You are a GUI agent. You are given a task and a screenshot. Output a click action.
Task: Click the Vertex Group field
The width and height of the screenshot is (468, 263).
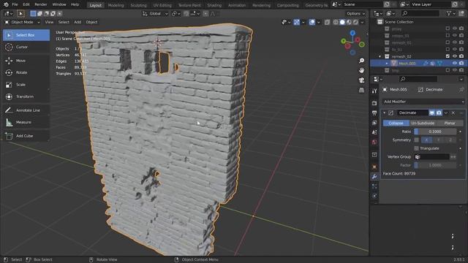coord(432,156)
